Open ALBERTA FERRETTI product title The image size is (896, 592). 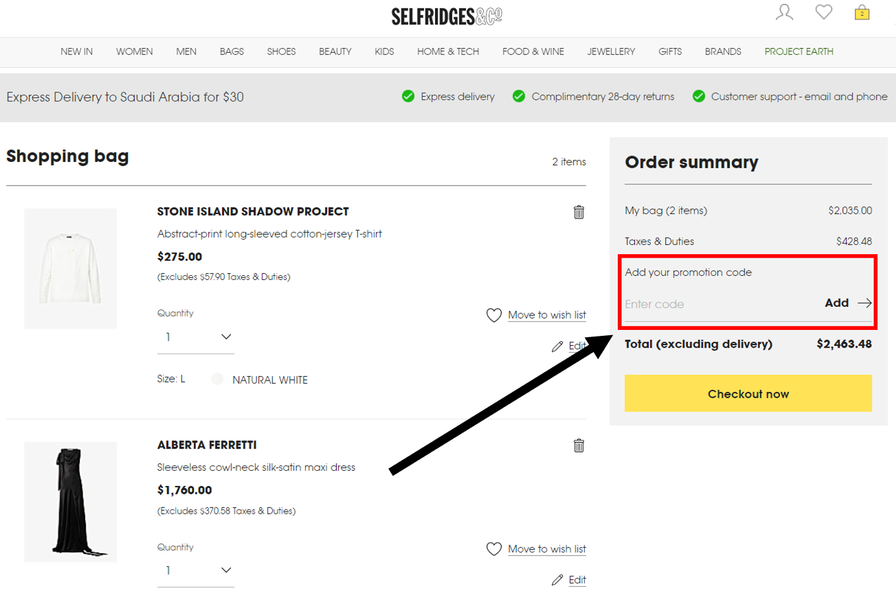point(207,445)
